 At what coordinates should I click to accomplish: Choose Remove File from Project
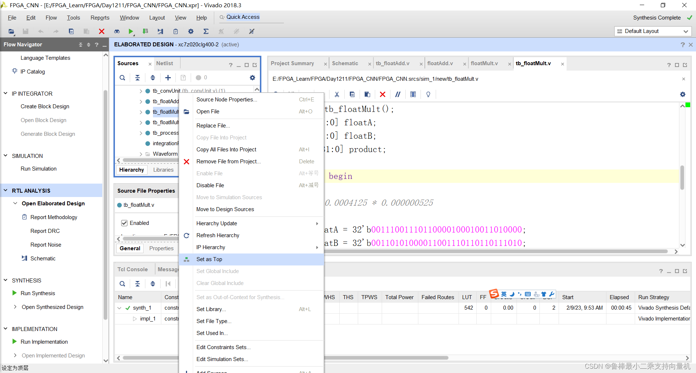pos(251,162)
